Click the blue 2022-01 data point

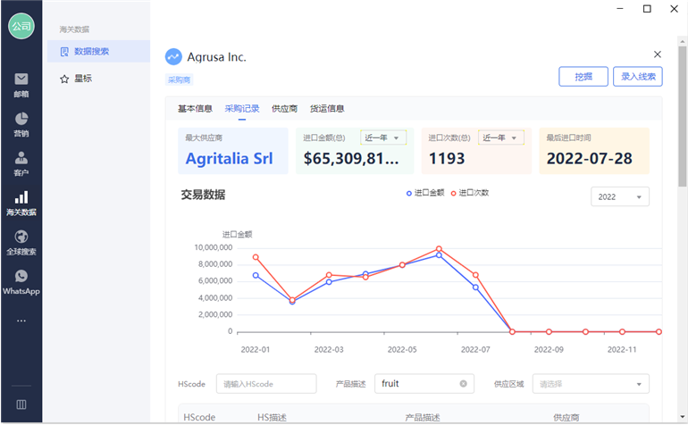coord(256,275)
